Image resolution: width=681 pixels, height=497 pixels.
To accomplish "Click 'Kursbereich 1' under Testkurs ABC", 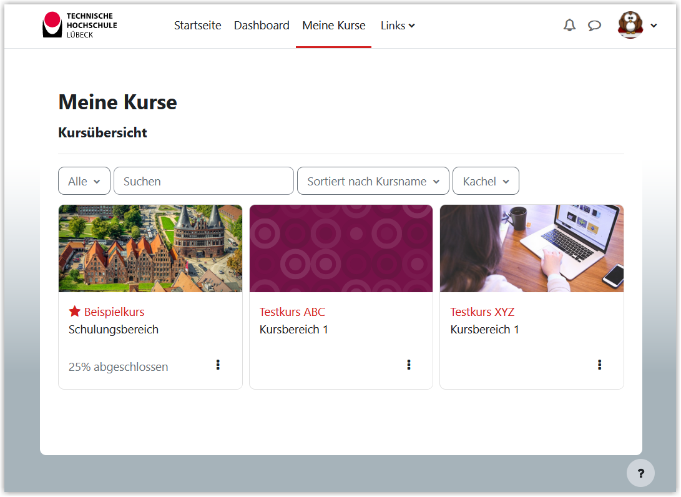I will coord(293,330).
